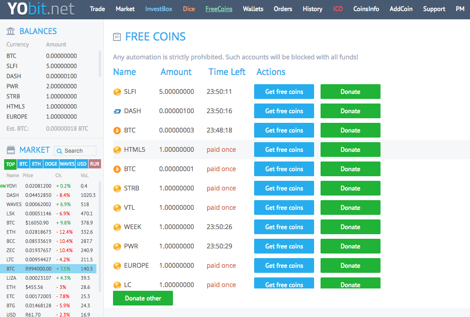The height and width of the screenshot is (317, 470).
Task: Select the LIZA market row
Action: 48,278
